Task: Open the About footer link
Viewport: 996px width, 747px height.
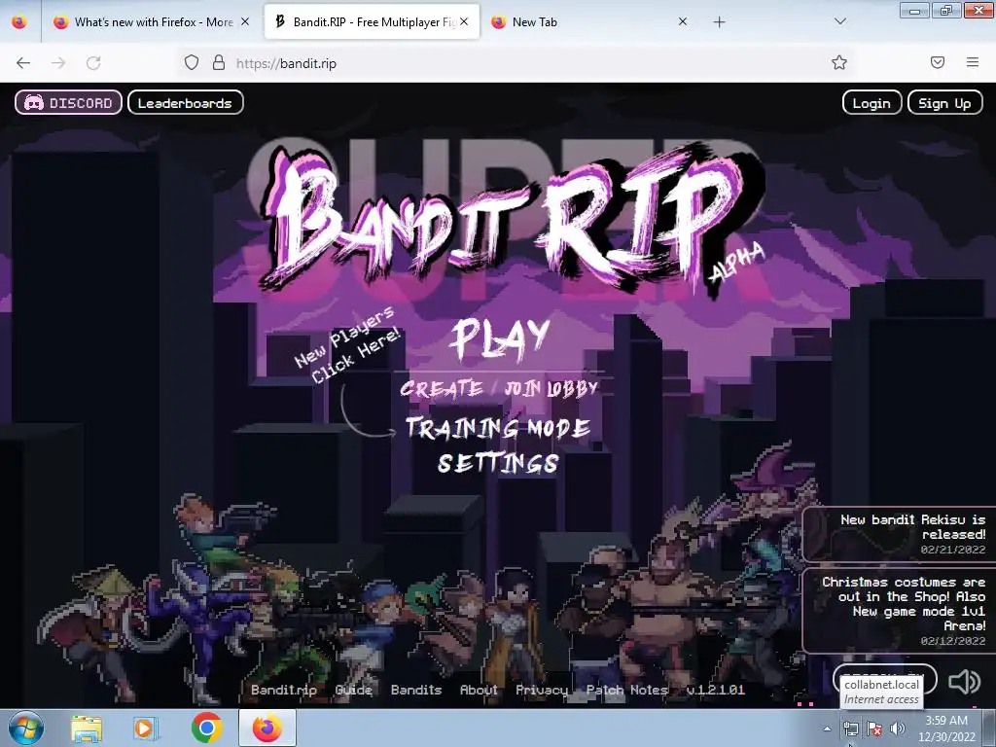Action: tap(479, 690)
